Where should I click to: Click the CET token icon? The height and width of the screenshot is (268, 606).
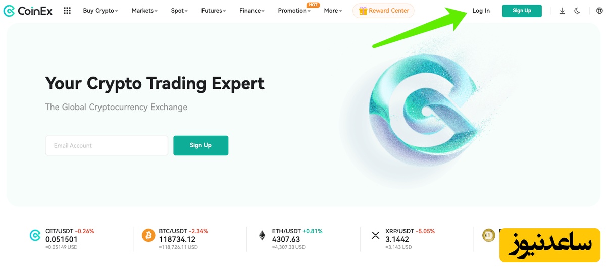point(35,235)
